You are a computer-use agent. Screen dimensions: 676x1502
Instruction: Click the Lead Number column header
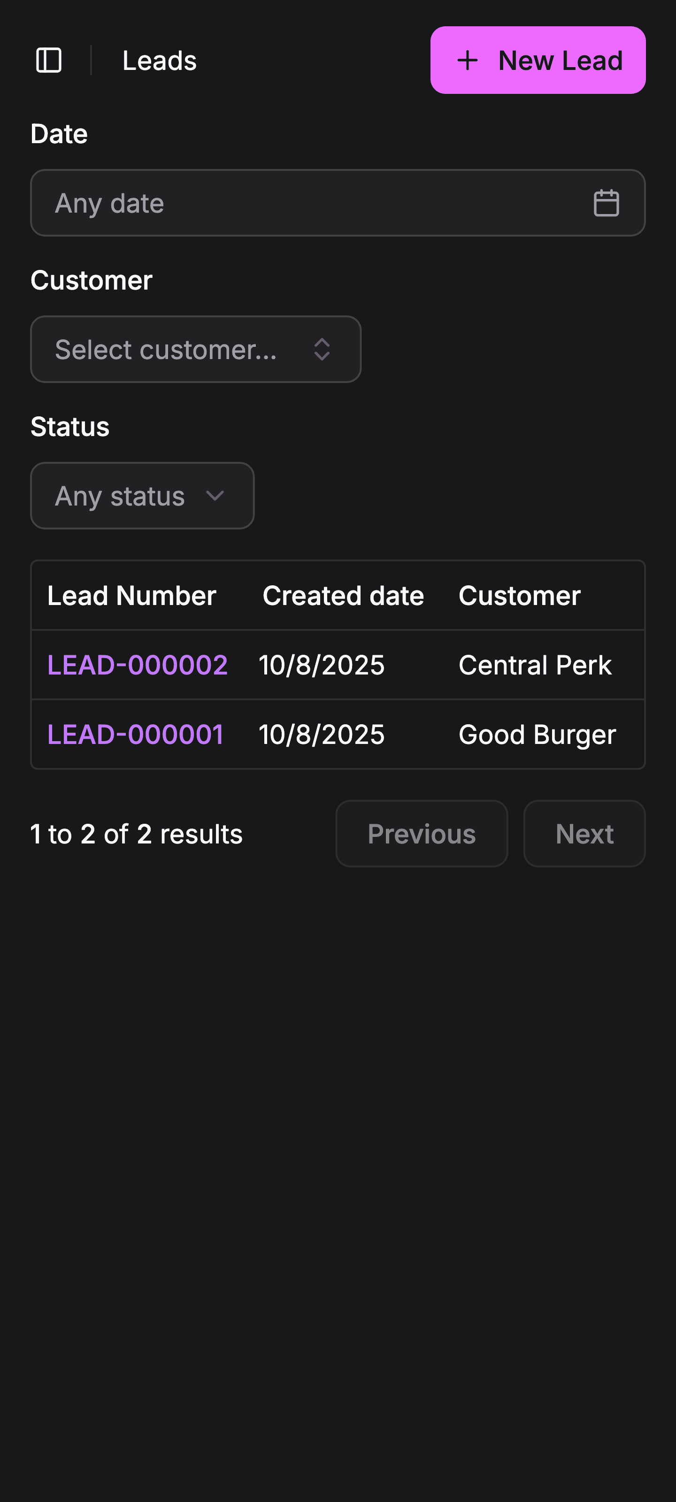(x=132, y=596)
